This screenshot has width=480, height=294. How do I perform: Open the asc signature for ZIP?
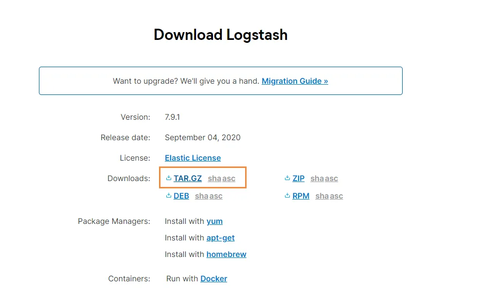click(x=331, y=178)
